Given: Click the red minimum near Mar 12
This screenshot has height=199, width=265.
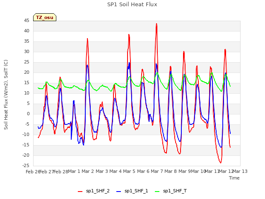Looking at the screenshot, I should [221, 163].
